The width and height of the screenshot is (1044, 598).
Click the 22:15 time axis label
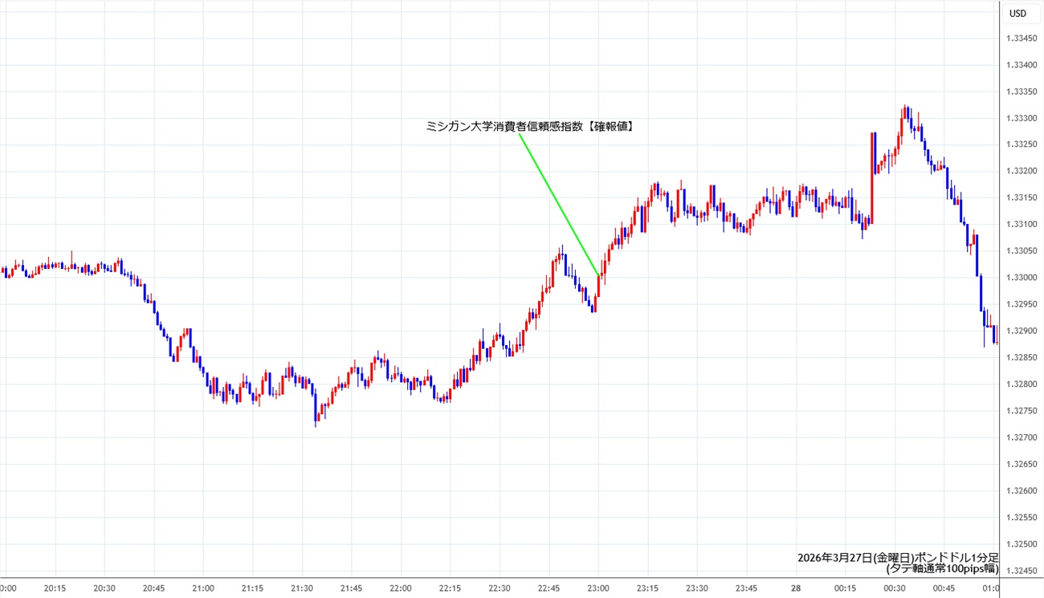click(450, 588)
